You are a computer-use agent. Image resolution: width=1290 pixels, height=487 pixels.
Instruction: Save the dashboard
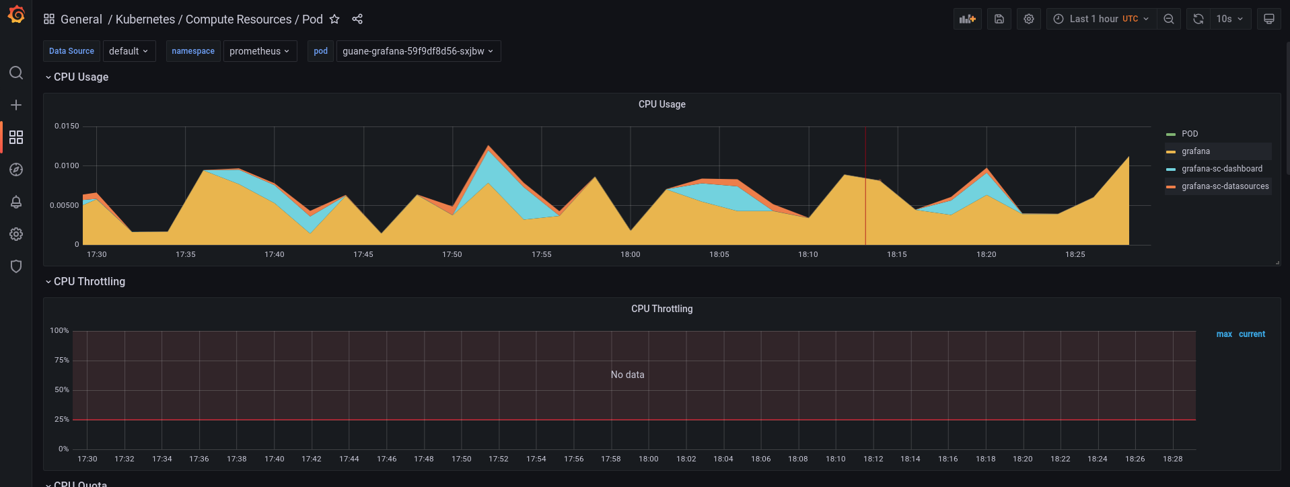point(999,19)
